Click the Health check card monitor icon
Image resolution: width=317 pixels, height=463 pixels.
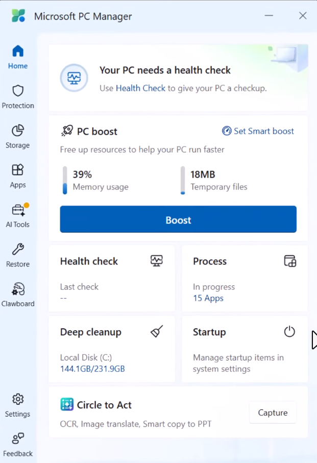[156, 261]
